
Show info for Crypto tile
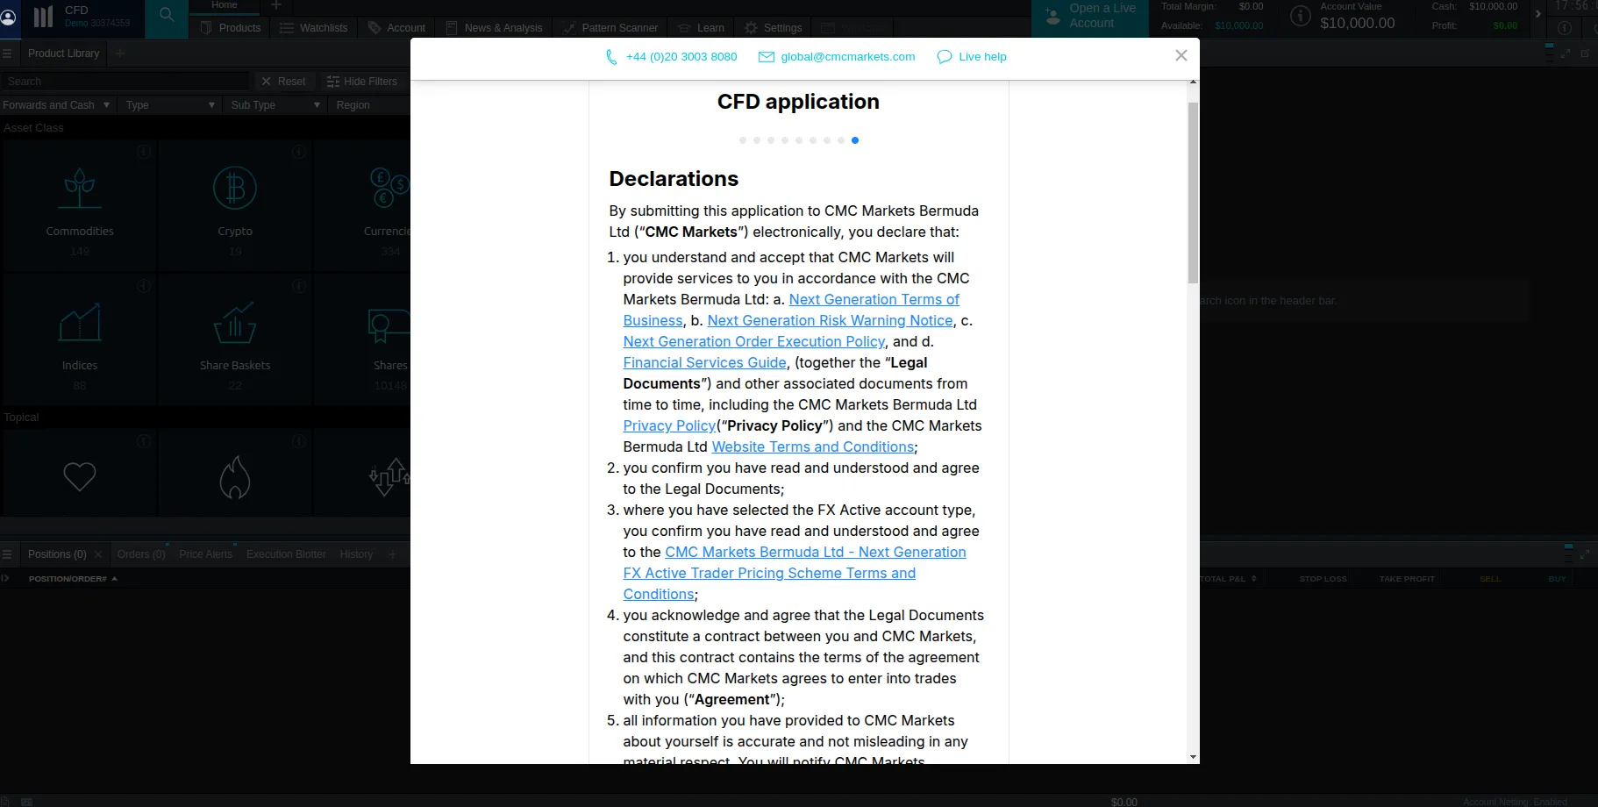point(299,152)
